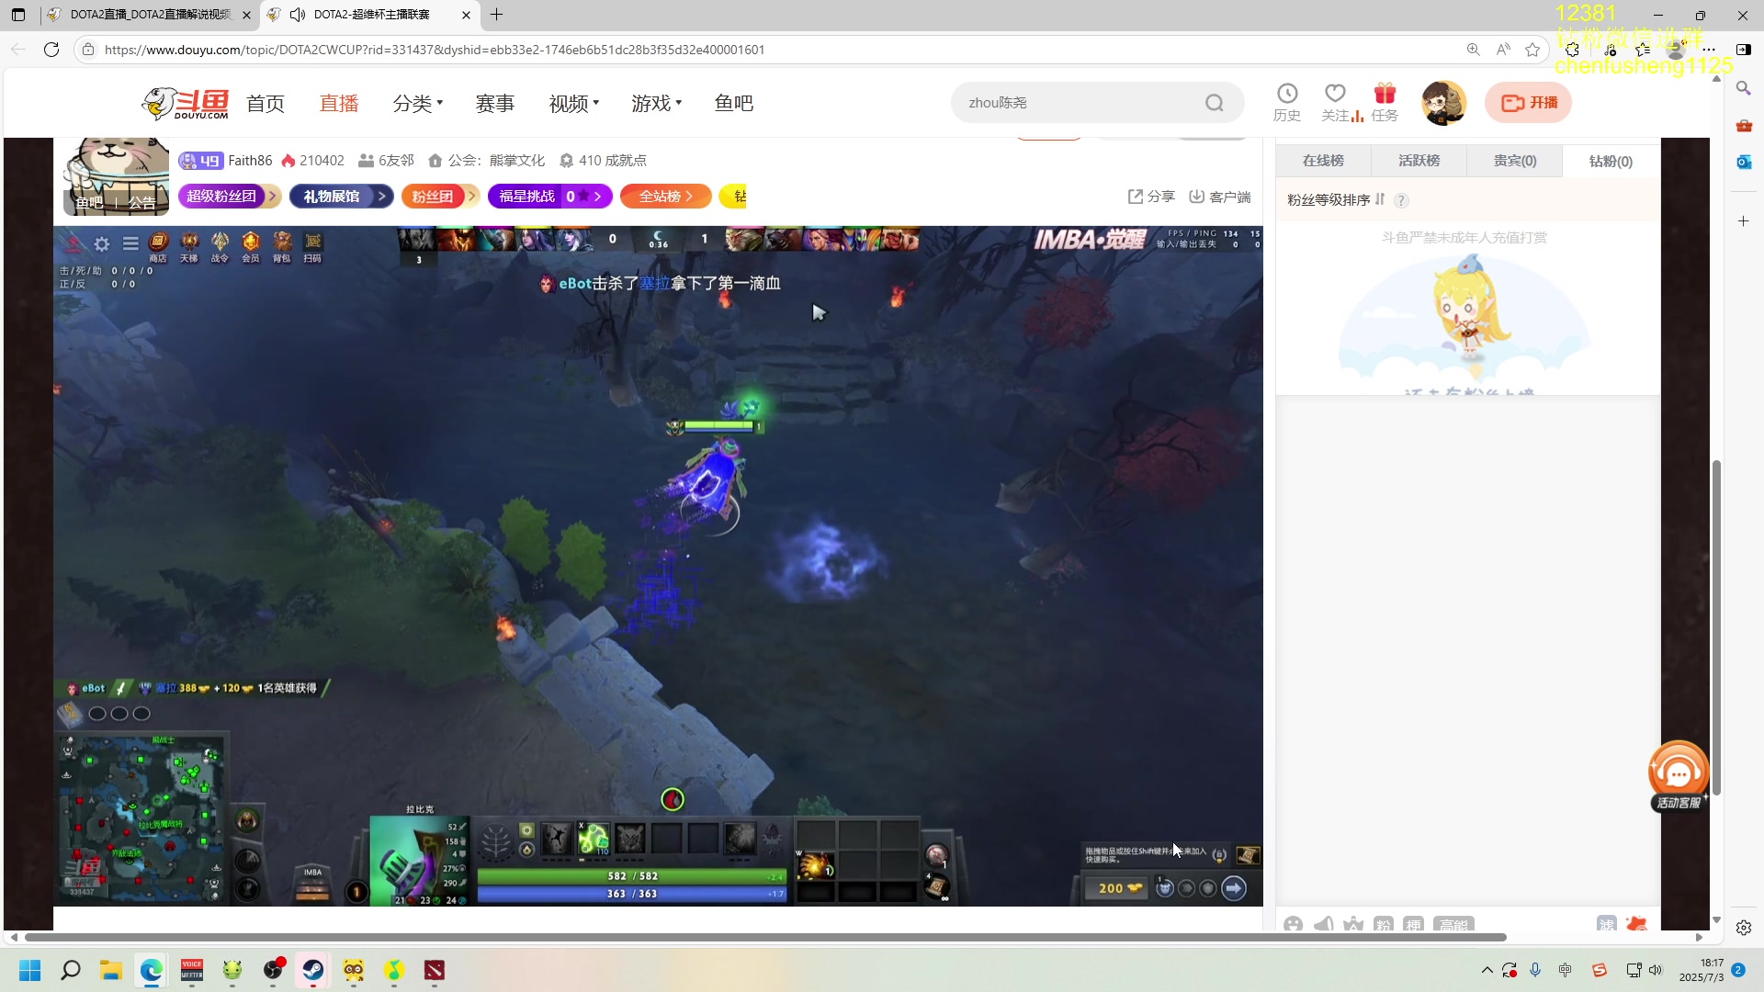This screenshot has width=1764, height=992.
Task: Toggle the fan level sort order
Action: tap(1380, 199)
